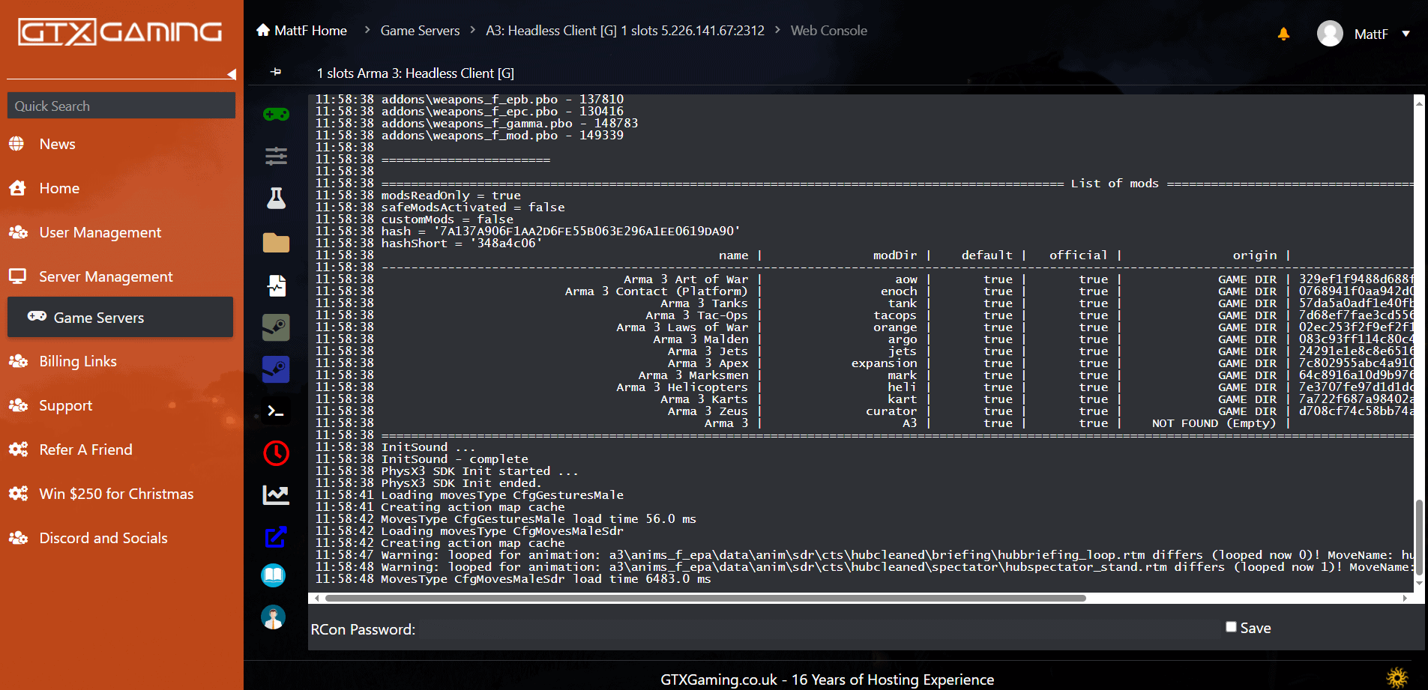Click the green gamepad icon
Viewport: 1428px width, 690px height.
276,115
